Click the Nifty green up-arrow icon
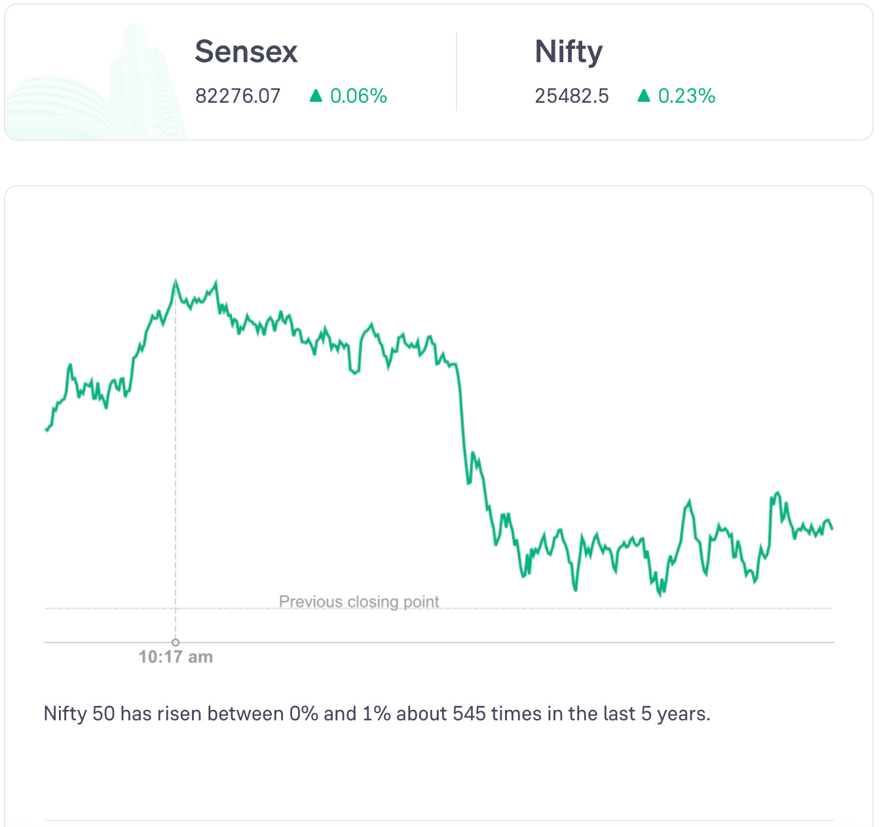Viewport: 879px width, 827px height. tap(644, 96)
